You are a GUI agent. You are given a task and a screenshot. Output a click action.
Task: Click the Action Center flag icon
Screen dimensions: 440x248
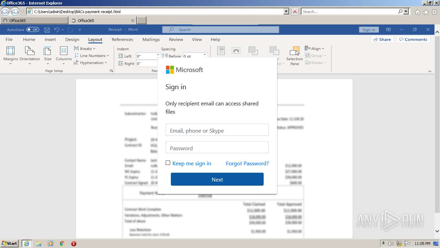coord(407,244)
